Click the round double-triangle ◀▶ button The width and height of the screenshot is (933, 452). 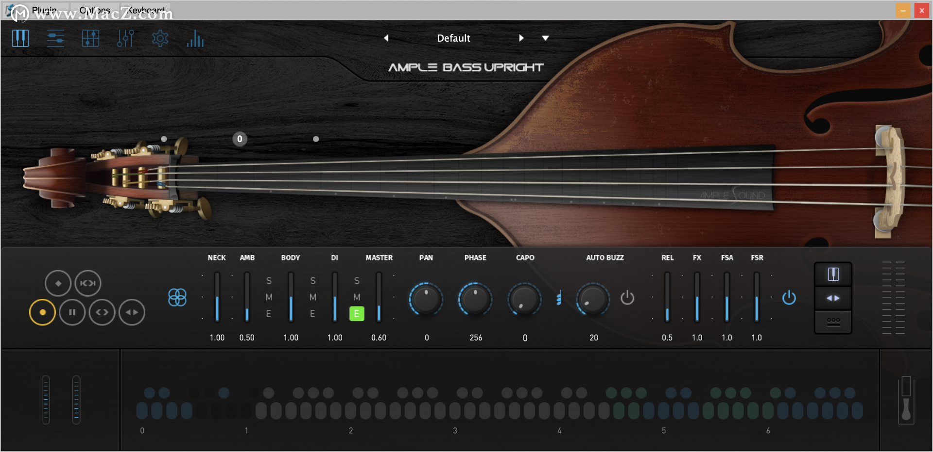click(x=132, y=312)
